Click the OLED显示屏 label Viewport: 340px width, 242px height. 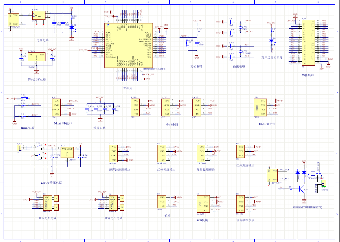coord(267,124)
